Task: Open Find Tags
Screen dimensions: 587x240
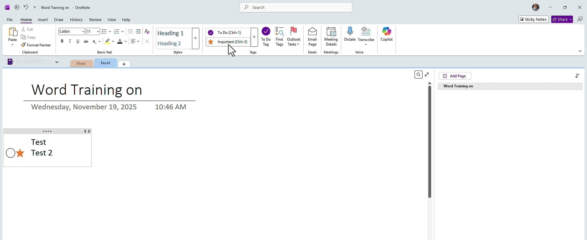Action: pyautogui.click(x=279, y=37)
